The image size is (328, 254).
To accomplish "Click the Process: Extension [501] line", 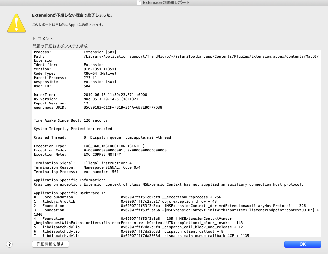I will pyautogui.click(x=75, y=52).
